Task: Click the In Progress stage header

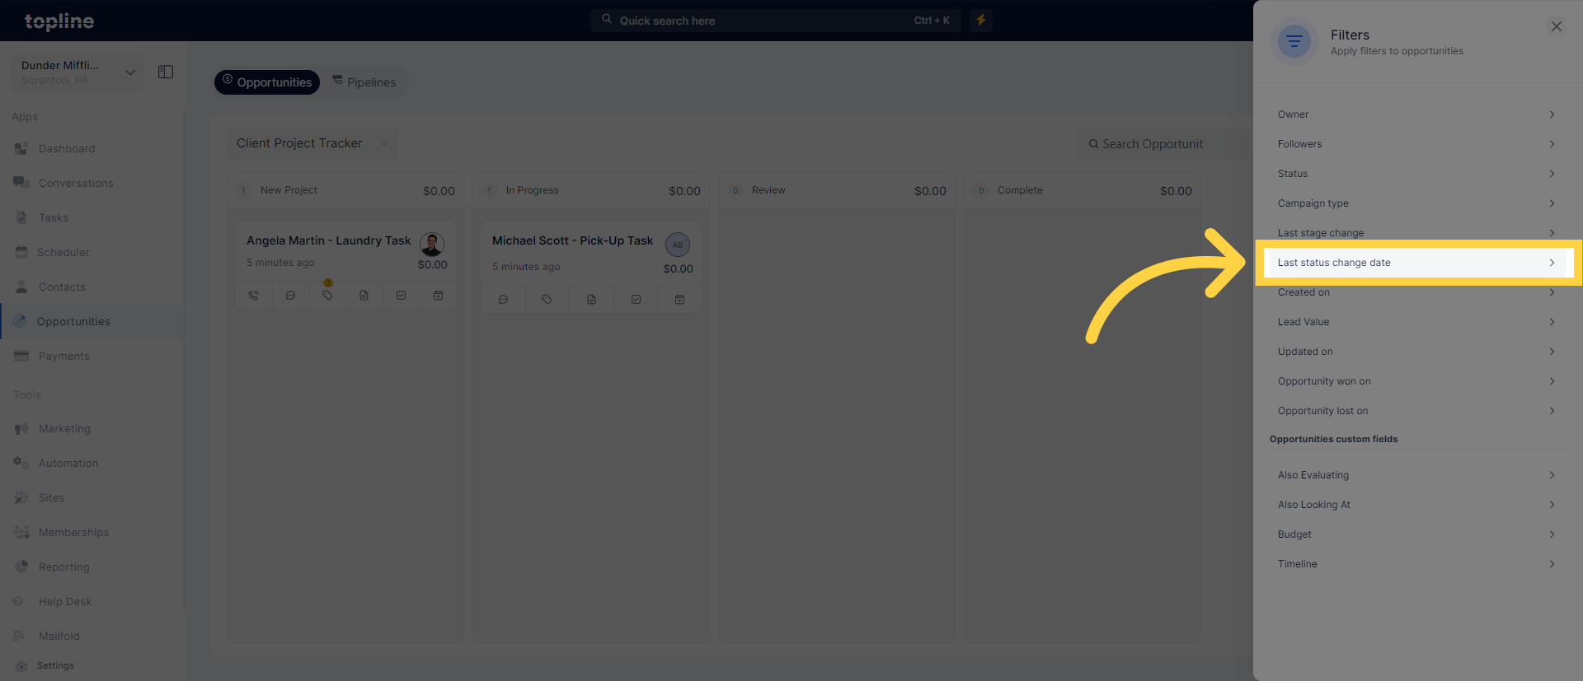Action: pos(591,190)
